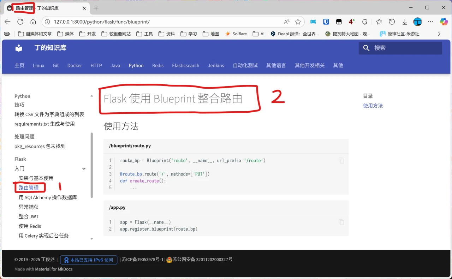Open the Copilot sidebar
This screenshot has height=279, width=452.
click(x=444, y=22)
